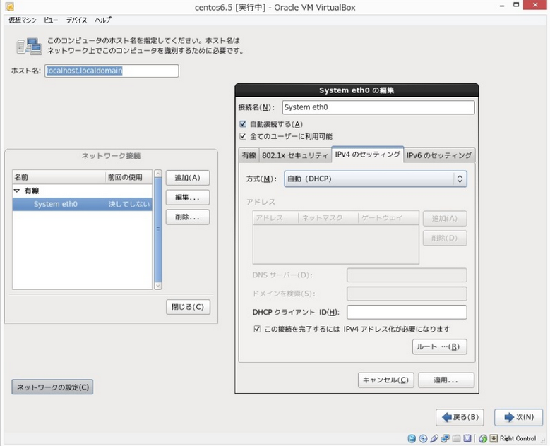The width and height of the screenshot is (550, 446).
Task: Switch to the IPv6 のセッティング tab
Action: (439, 155)
